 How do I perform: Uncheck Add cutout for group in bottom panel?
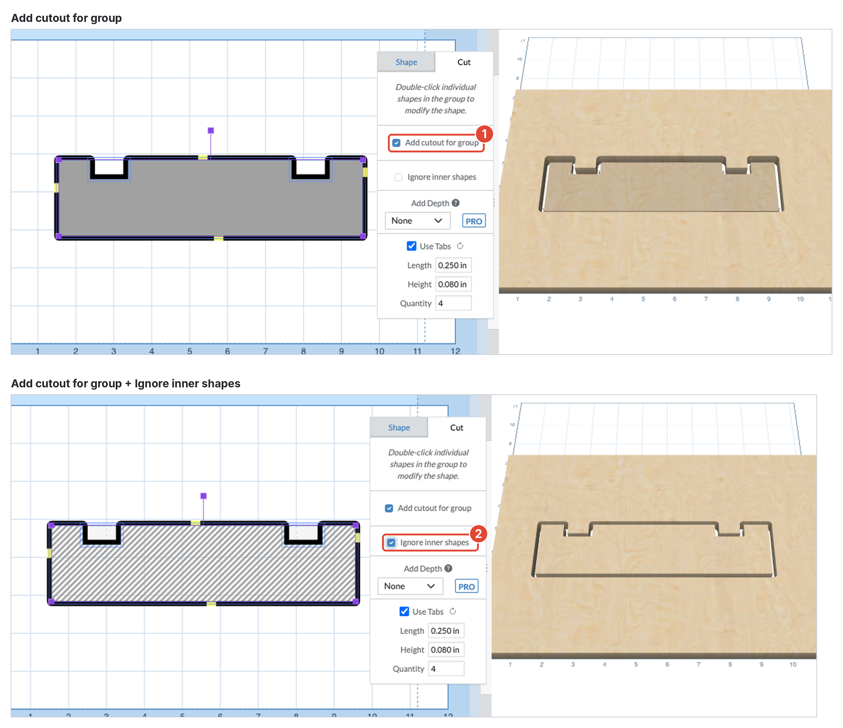pyautogui.click(x=389, y=509)
